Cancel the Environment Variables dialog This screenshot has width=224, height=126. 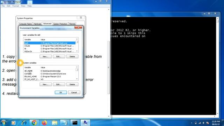click(x=74, y=92)
